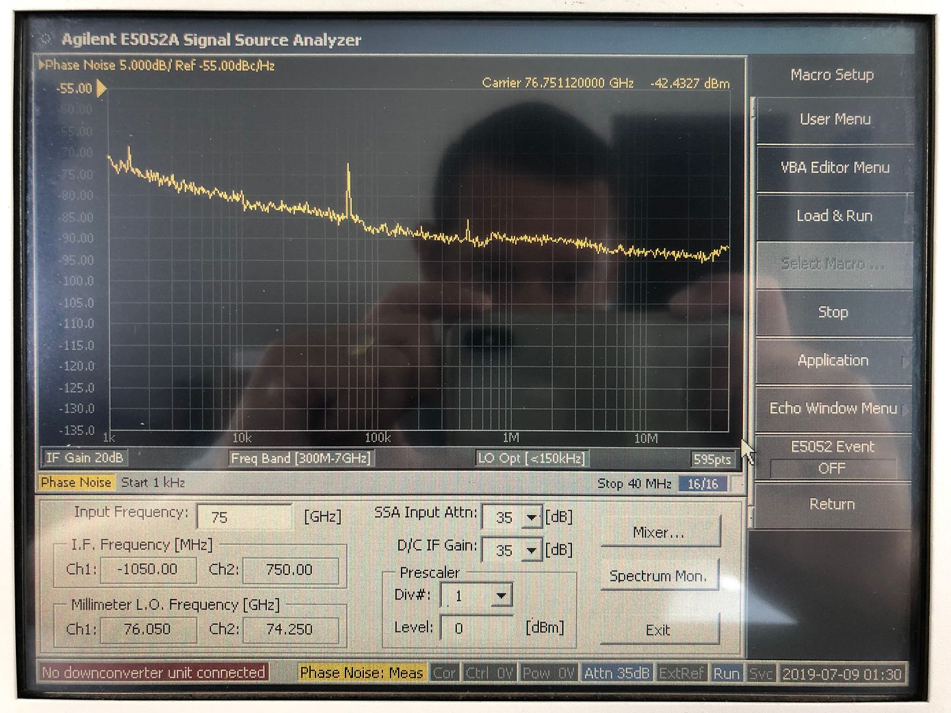This screenshot has width=951, height=713.
Task: Click the date and time 2019-07-09 01:30
Action: click(x=842, y=674)
